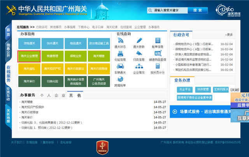Image resolution: width=249 pixels, height=157 pixels.
Task: Open the 海关企业管理 tile
Action: tap(29, 56)
